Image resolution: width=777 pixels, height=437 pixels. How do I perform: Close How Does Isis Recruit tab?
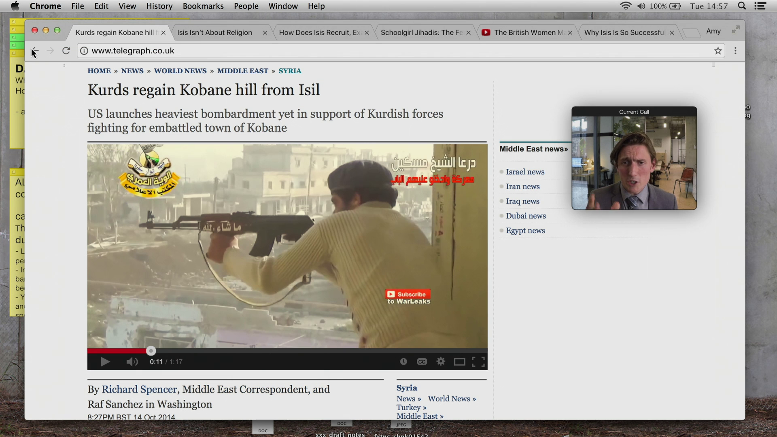[367, 33]
